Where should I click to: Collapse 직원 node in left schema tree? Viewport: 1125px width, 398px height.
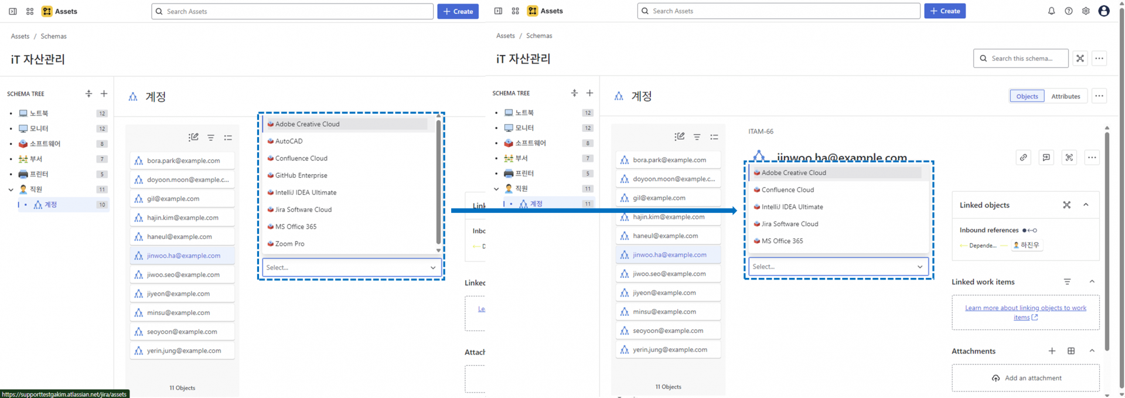11,189
